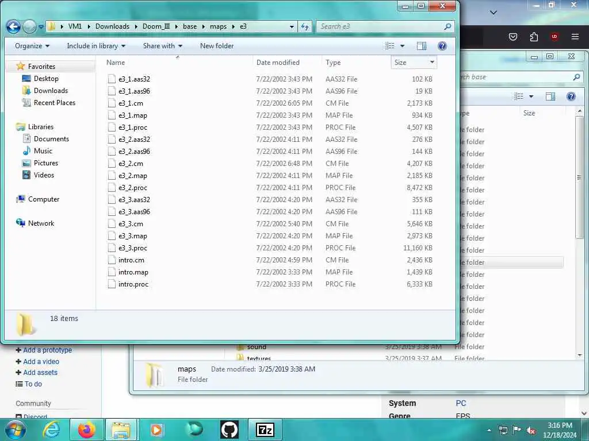
Task: Open Windows Media Player from the taskbar
Action: (156, 430)
